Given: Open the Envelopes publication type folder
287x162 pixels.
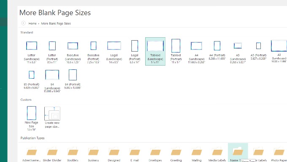Looking at the screenshot, I should 155,154.
